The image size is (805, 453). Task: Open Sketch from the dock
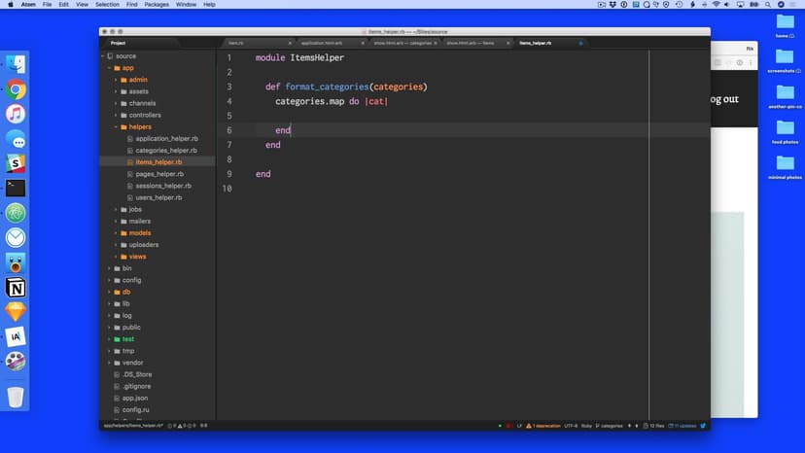click(x=16, y=312)
